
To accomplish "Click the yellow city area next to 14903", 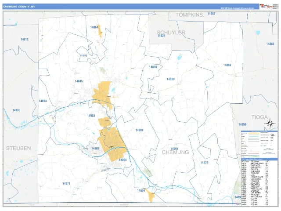I will 104,122.
